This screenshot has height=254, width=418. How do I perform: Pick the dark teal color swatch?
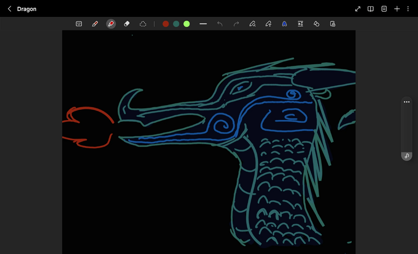click(176, 24)
